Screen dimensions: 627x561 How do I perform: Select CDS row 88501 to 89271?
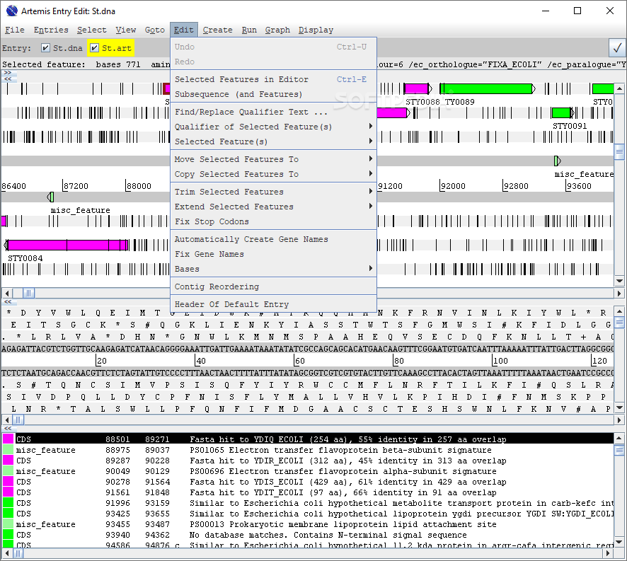308,439
